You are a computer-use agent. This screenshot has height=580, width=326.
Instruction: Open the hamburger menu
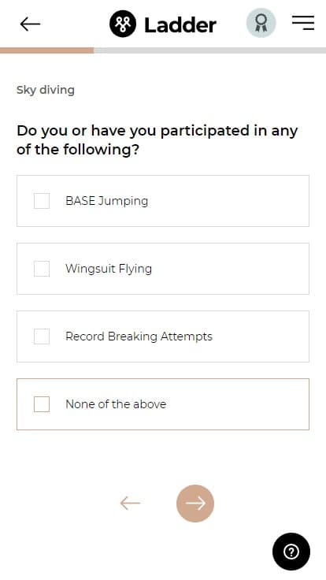pyautogui.click(x=303, y=23)
